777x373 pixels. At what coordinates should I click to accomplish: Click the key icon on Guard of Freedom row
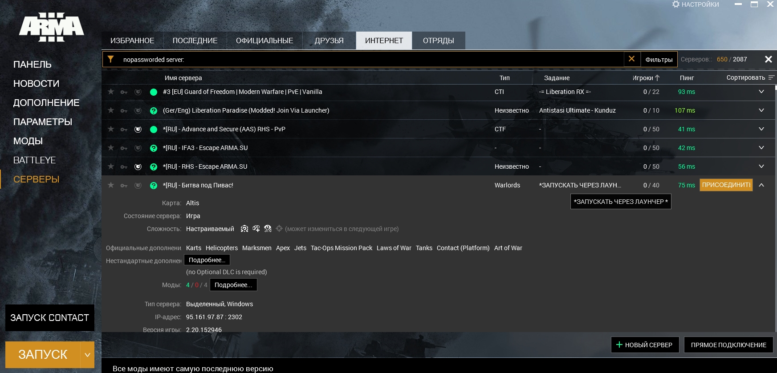124,92
